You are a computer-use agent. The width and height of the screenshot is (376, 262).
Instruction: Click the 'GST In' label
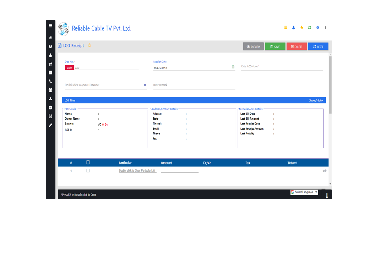pyautogui.click(x=68, y=130)
